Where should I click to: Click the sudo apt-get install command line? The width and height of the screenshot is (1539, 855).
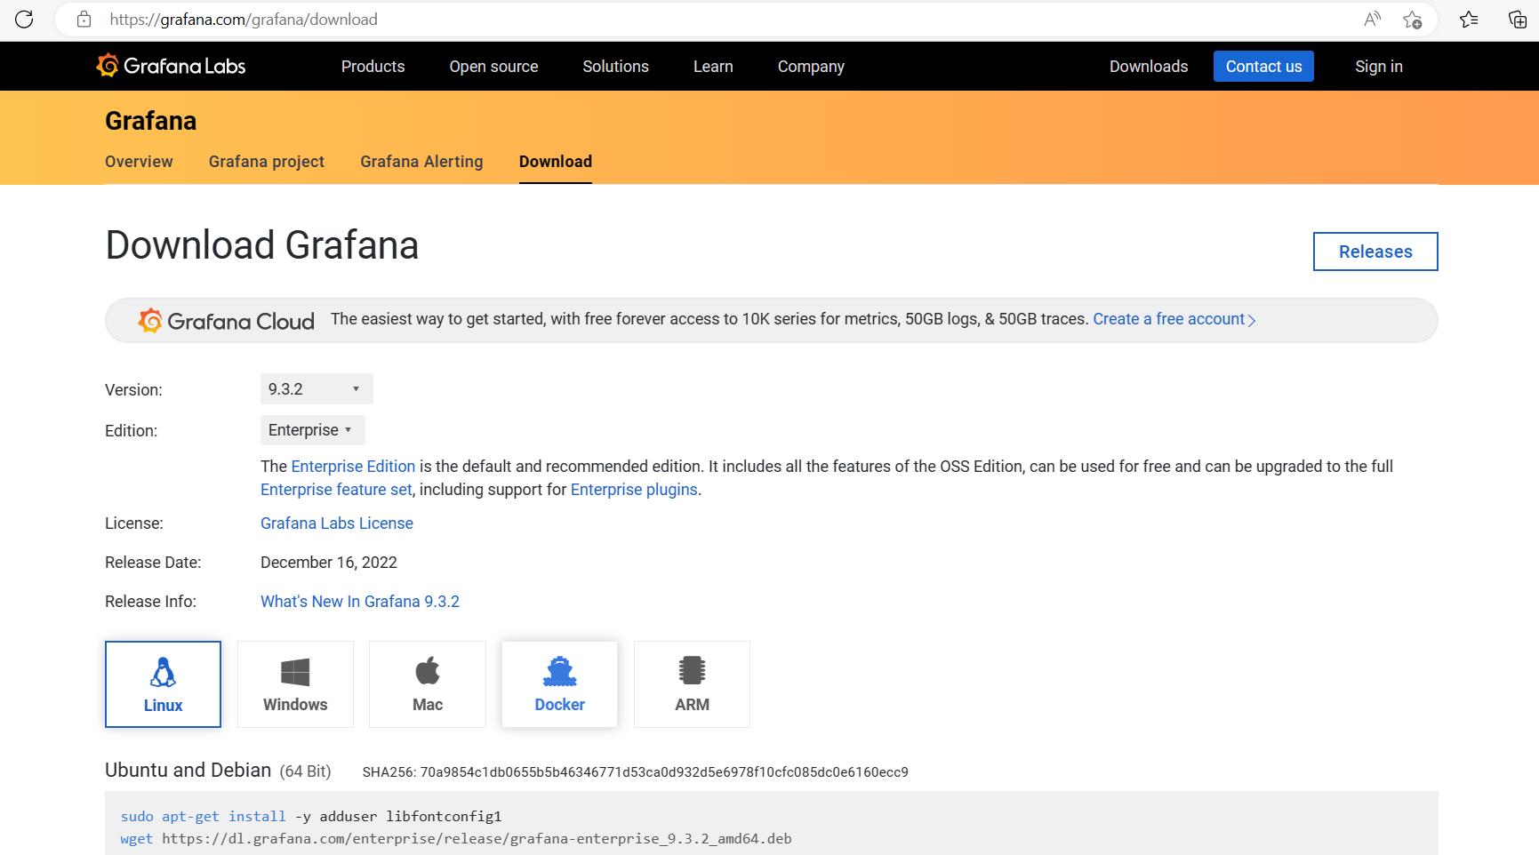pyautogui.click(x=311, y=816)
